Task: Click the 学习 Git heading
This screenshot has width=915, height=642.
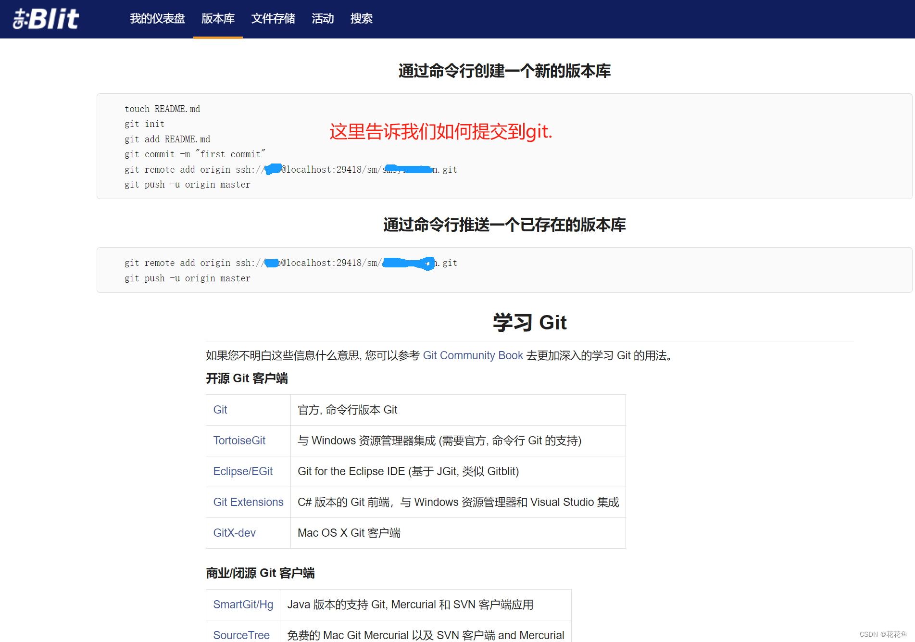Action: (530, 322)
